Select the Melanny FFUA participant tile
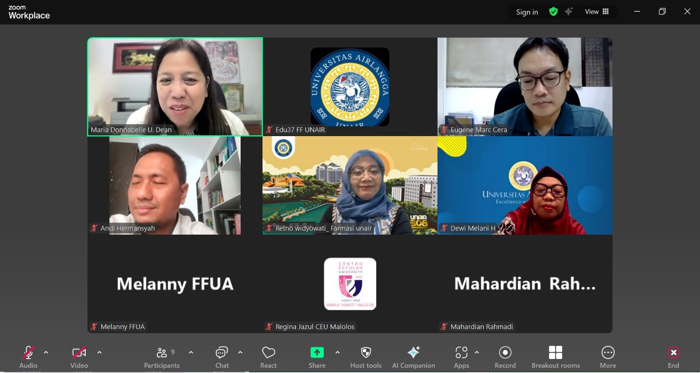This screenshot has width=700, height=373. [x=175, y=284]
